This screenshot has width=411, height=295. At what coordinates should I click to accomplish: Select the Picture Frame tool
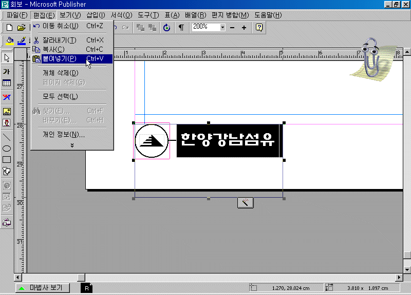[x=7, y=112]
